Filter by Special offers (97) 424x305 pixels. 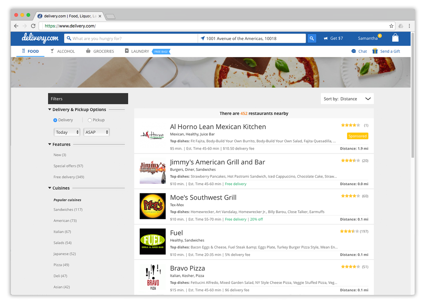click(x=68, y=166)
